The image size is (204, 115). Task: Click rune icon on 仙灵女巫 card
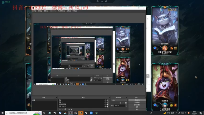click(155, 105)
